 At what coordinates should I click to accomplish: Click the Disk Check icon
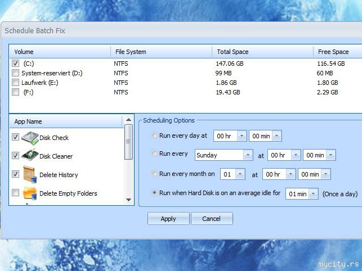pyautogui.click(x=30, y=138)
